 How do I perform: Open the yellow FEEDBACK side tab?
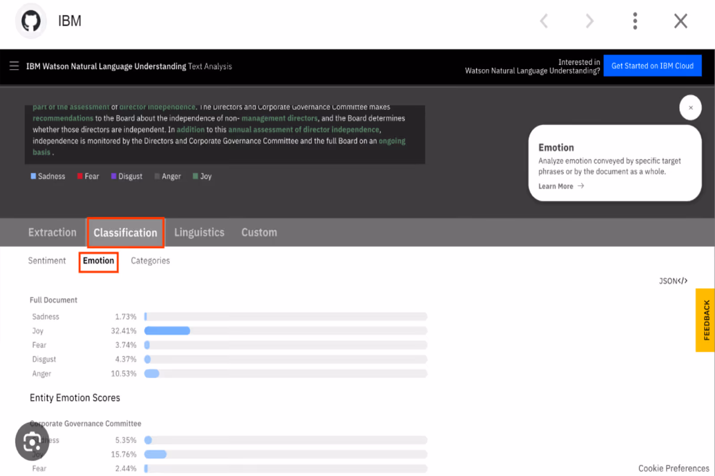pyautogui.click(x=706, y=320)
